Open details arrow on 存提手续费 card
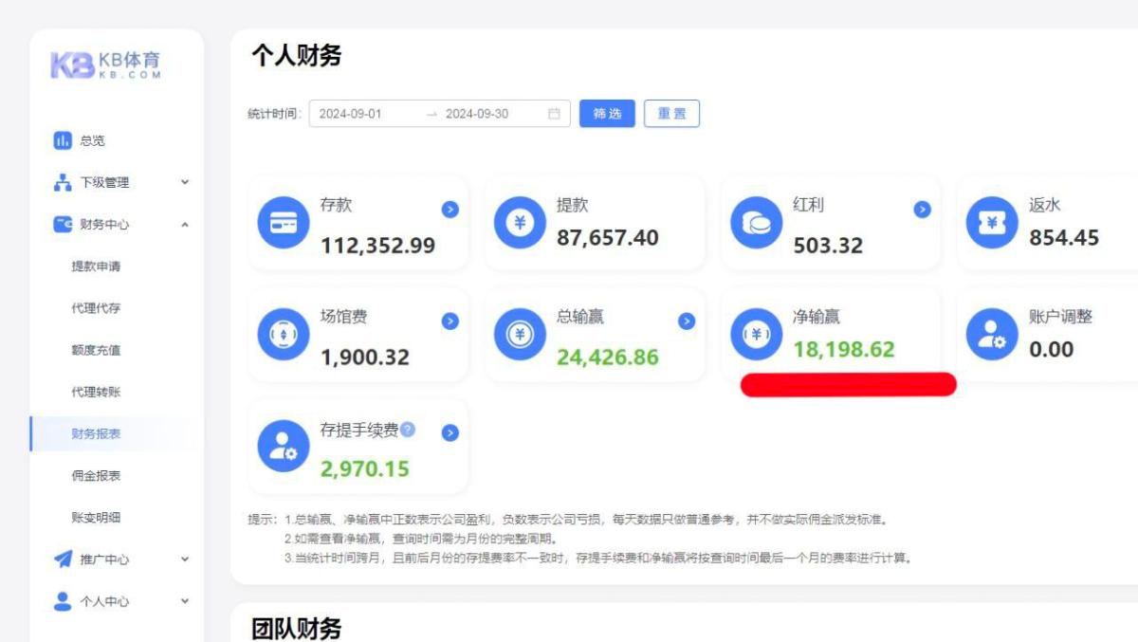1138x642 pixels. [x=450, y=432]
